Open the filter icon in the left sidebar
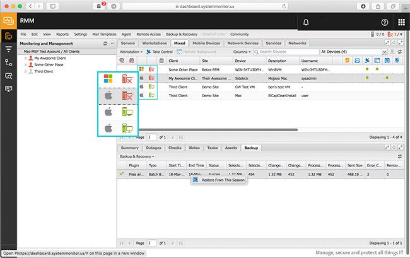410x258 pixels. [9, 49]
